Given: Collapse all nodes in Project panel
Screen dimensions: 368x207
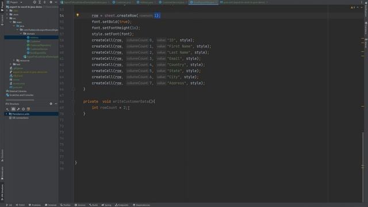Looking at the screenshot, I should [x=45, y=2].
